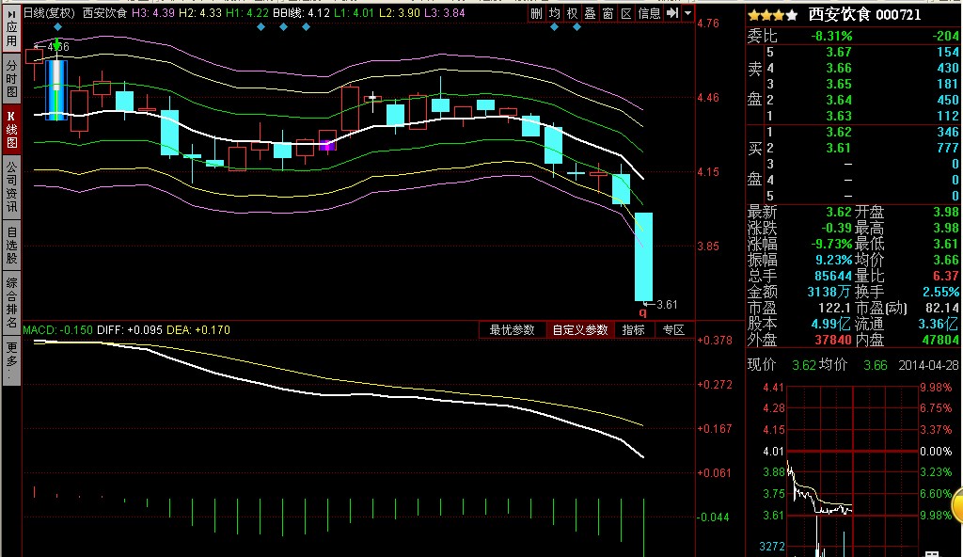Click the 叠 overlay stock button
The image size is (963, 557).
pos(591,13)
